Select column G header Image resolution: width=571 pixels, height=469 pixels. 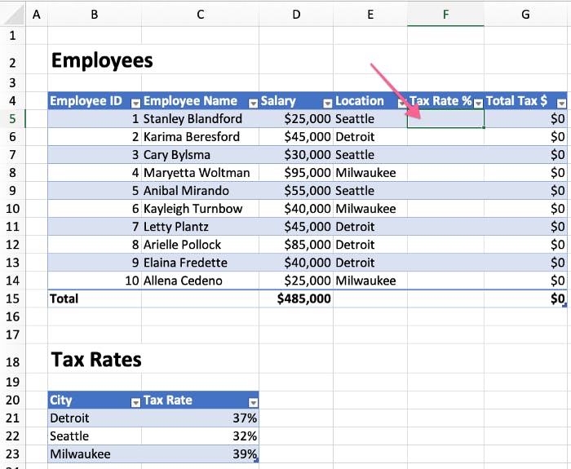point(525,14)
